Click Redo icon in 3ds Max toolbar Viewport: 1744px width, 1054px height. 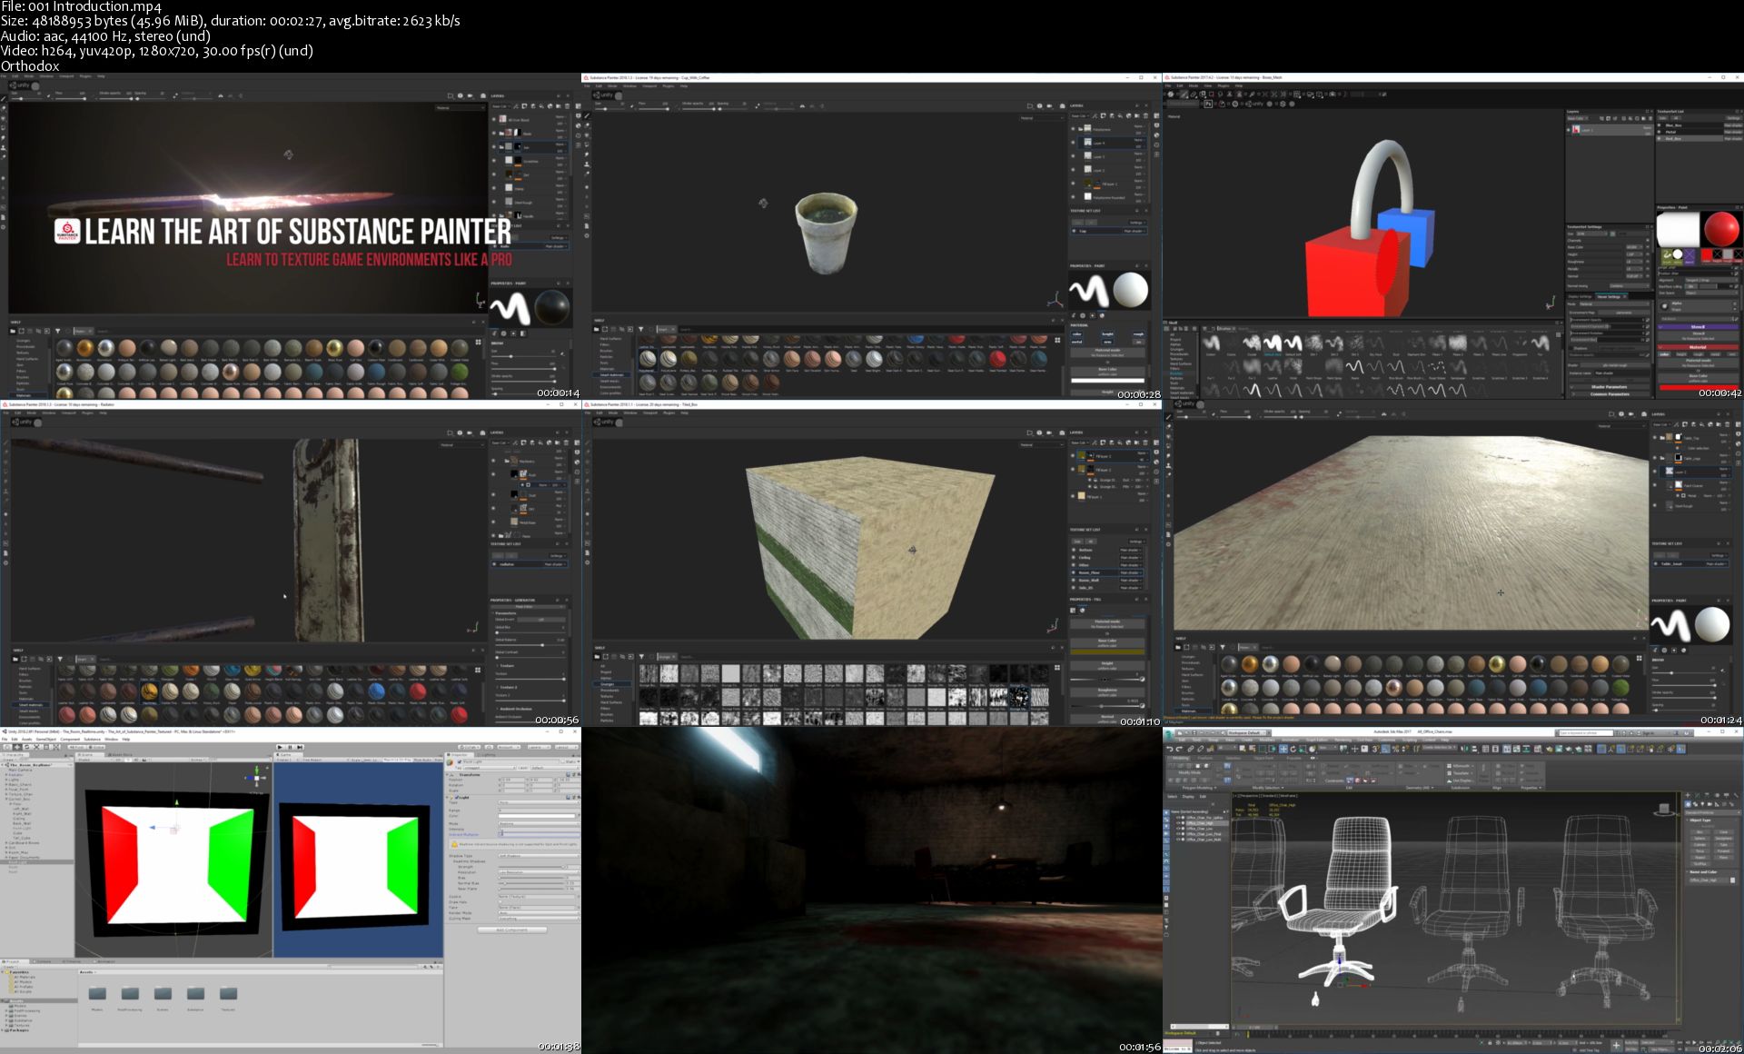click(x=1179, y=749)
